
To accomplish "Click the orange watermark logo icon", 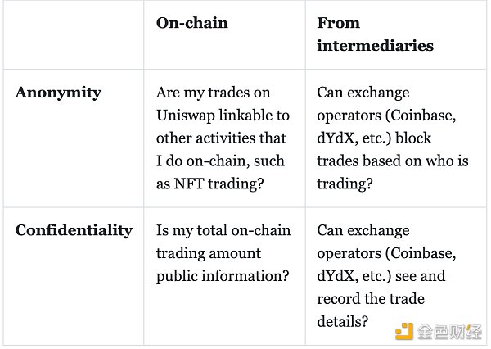I will (404, 332).
